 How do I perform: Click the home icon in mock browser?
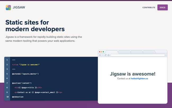click(x=108, y=55)
